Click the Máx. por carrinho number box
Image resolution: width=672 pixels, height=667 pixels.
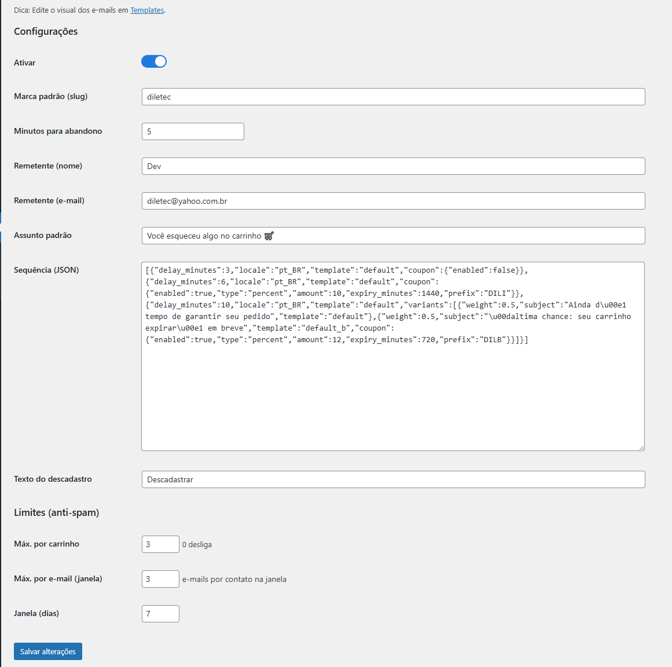click(x=160, y=544)
